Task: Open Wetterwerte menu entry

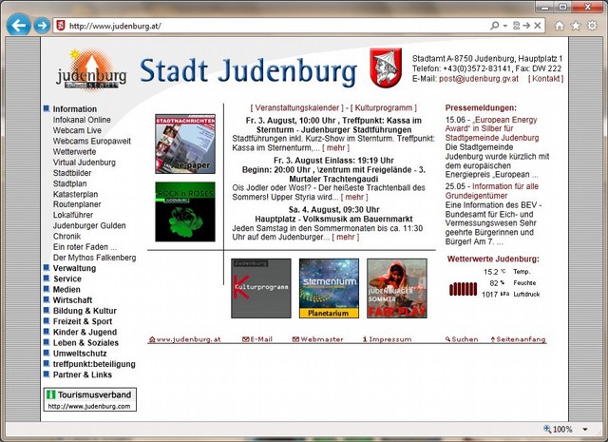Action: 74,152
